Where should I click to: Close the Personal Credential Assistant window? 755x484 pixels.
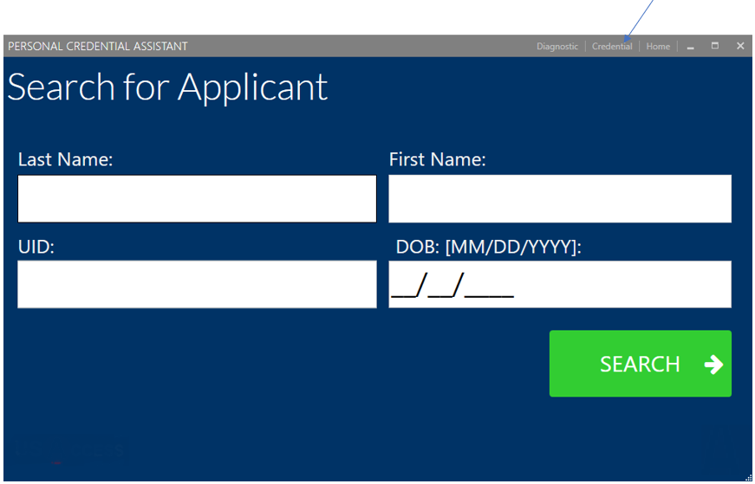740,46
